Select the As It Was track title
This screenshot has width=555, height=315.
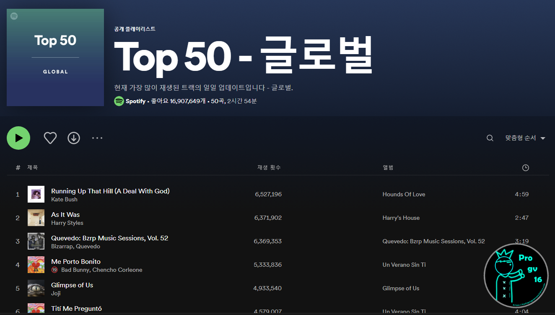[x=65, y=214]
